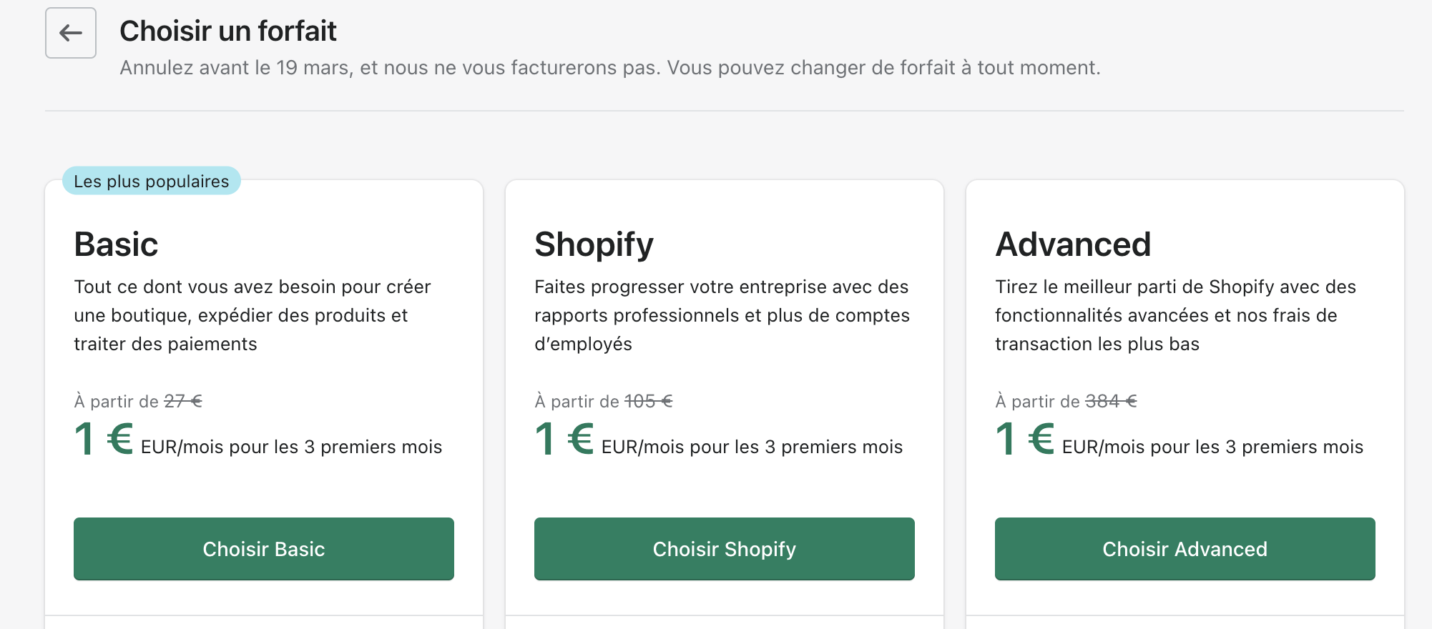Click the 1 € price on Shopify
This screenshot has width=1432, height=629.
pyautogui.click(x=564, y=439)
